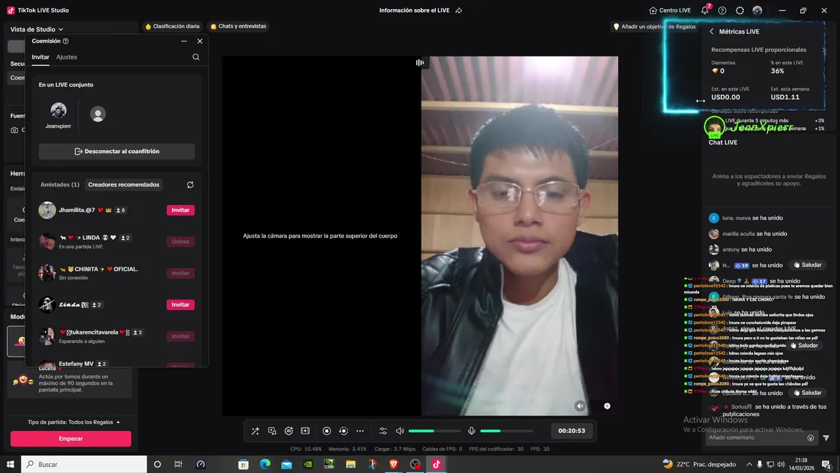Image resolution: width=840 pixels, height=473 pixels.
Task: Click the Coemisión help icon
Action: (x=66, y=41)
